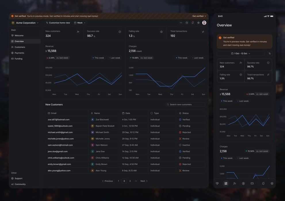Open notifications bell in desktop top bar

point(192,23)
